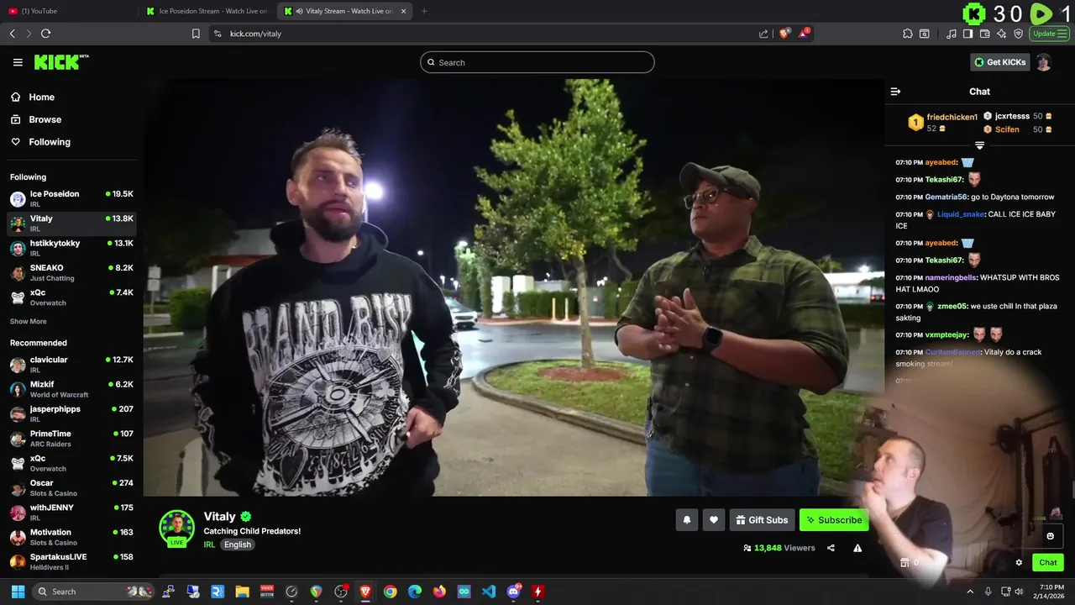Image resolution: width=1075 pixels, height=605 pixels.
Task: Collapse the chat panel with arrow icon
Action: pyautogui.click(x=895, y=92)
